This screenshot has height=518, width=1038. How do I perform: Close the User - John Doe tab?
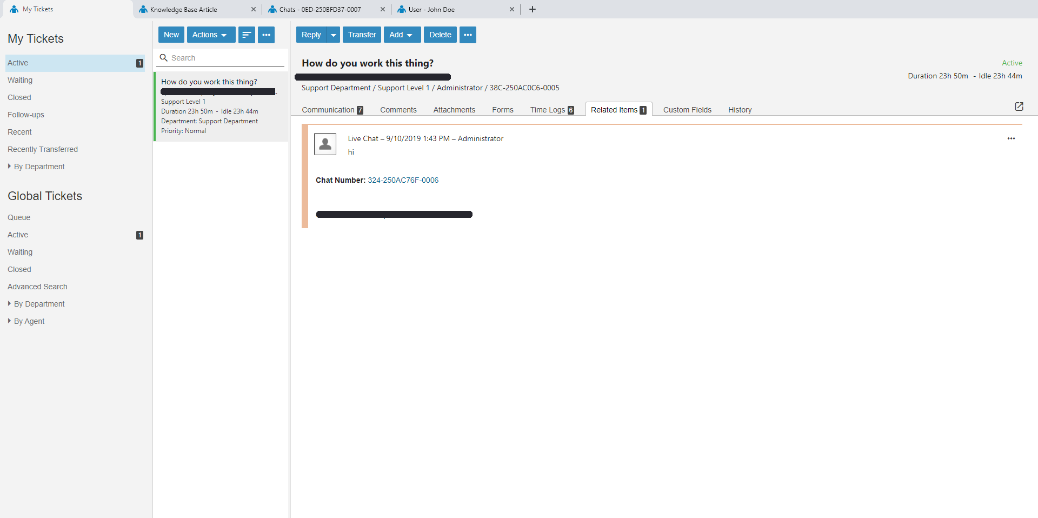click(x=511, y=9)
